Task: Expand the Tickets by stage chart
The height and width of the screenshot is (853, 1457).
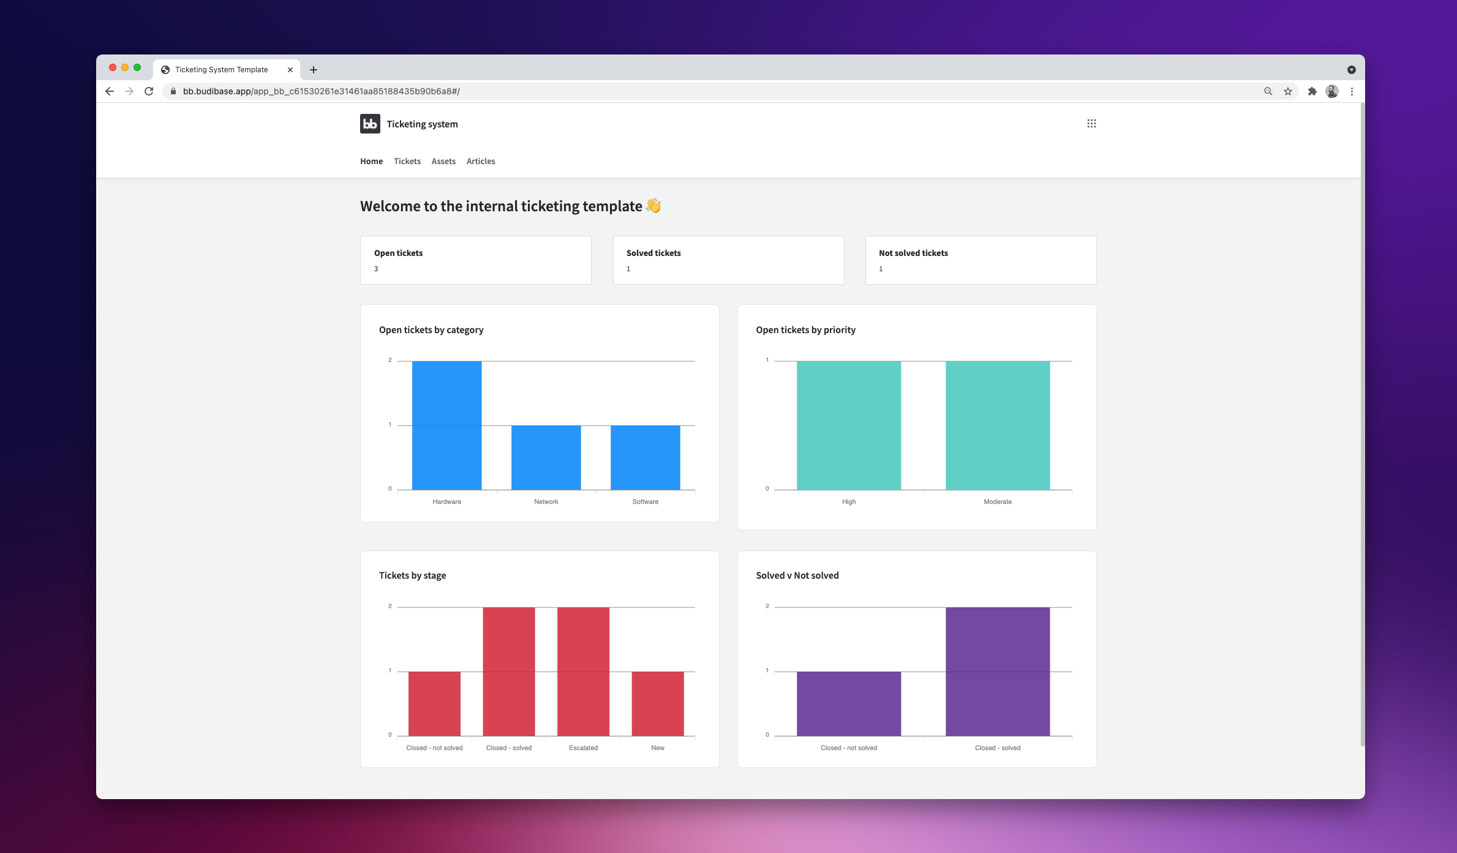Action: (x=412, y=575)
